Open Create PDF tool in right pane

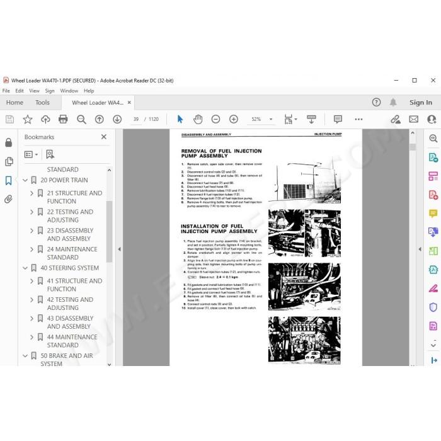click(433, 195)
